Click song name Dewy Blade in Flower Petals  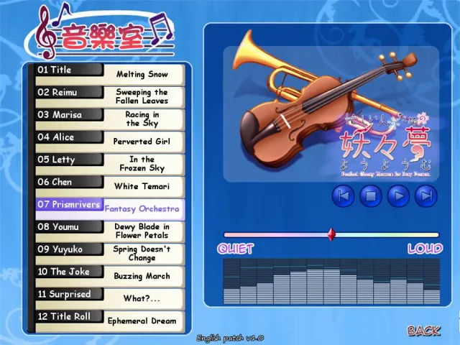click(x=142, y=231)
